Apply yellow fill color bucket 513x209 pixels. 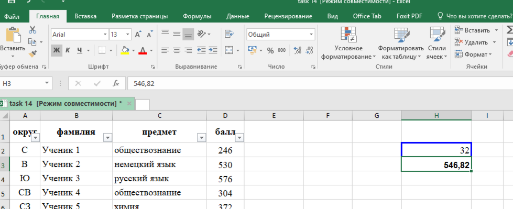pyautogui.click(x=125, y=50)
